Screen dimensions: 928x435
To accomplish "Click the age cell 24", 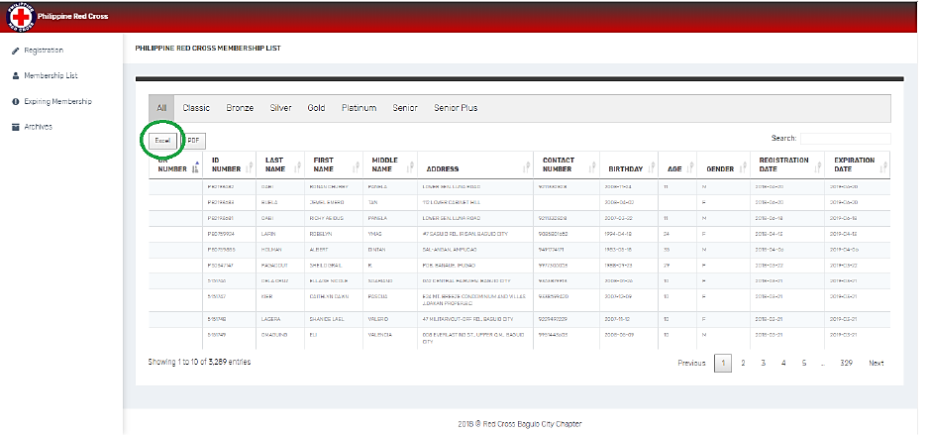I will [x=667, y=234].
